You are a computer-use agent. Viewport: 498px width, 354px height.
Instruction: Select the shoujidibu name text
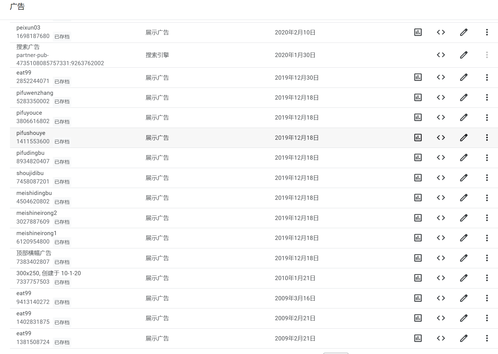point(30,173)
